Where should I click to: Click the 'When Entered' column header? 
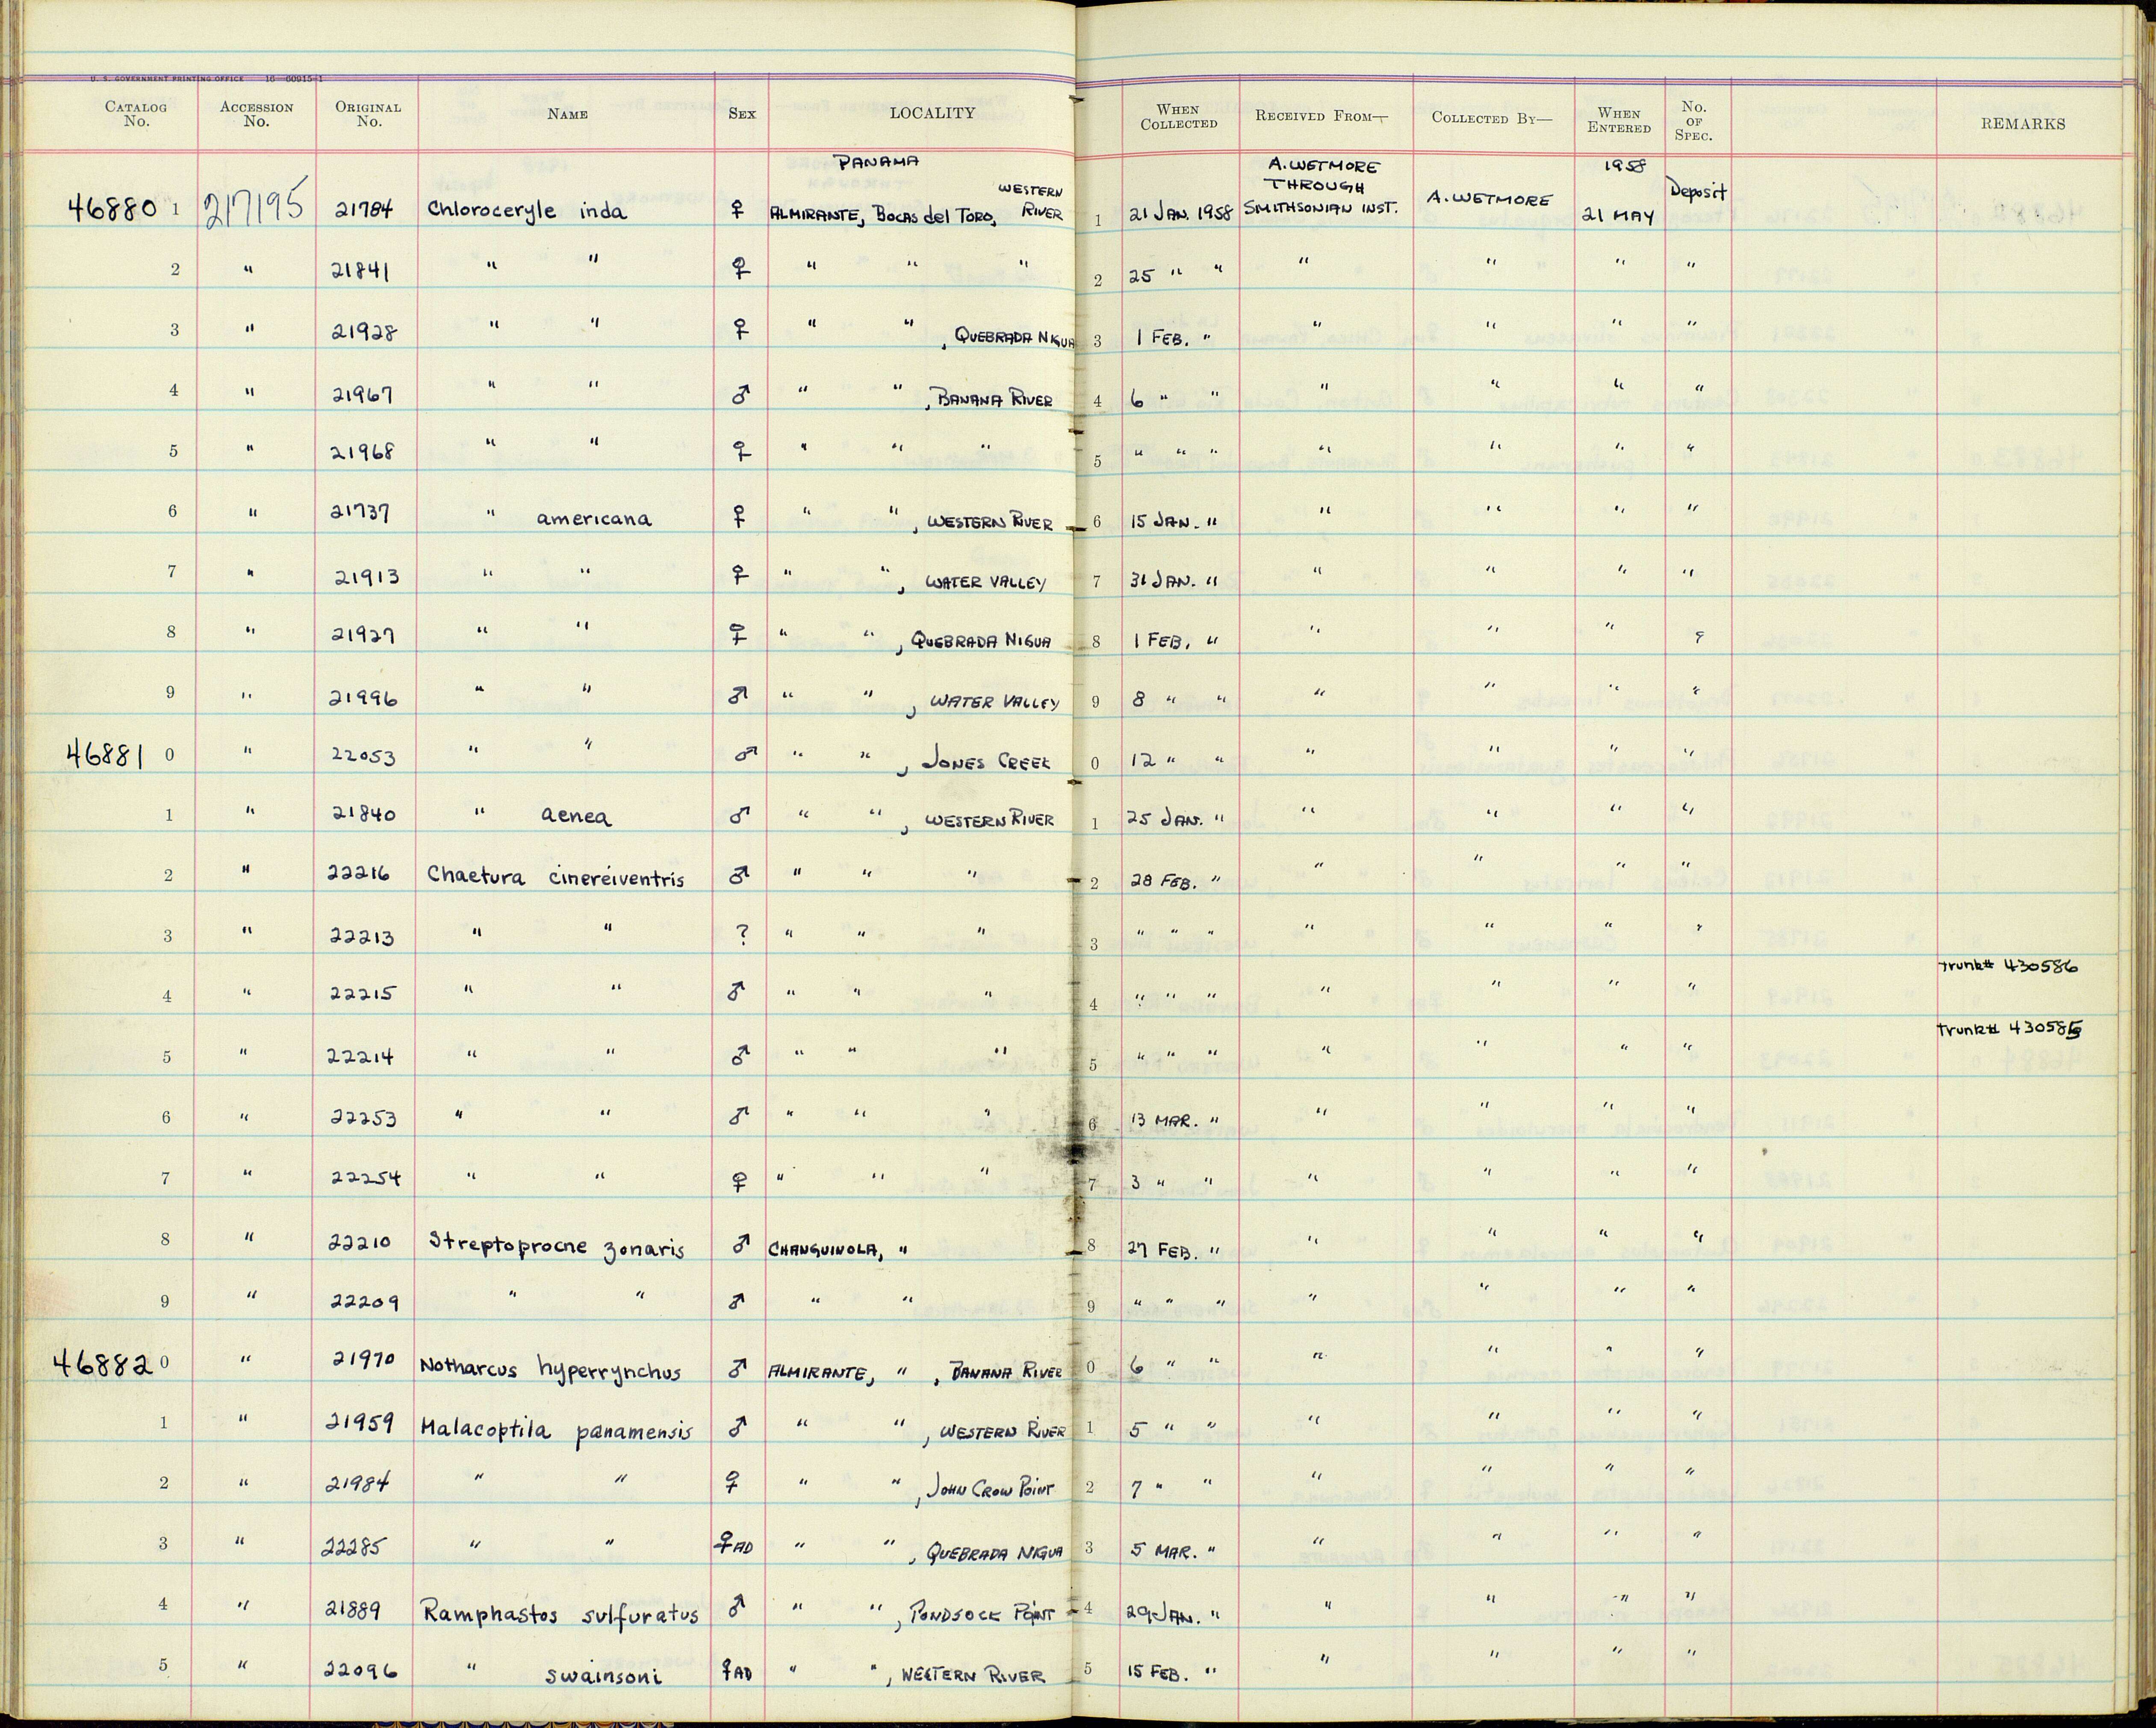(1619, 120)
